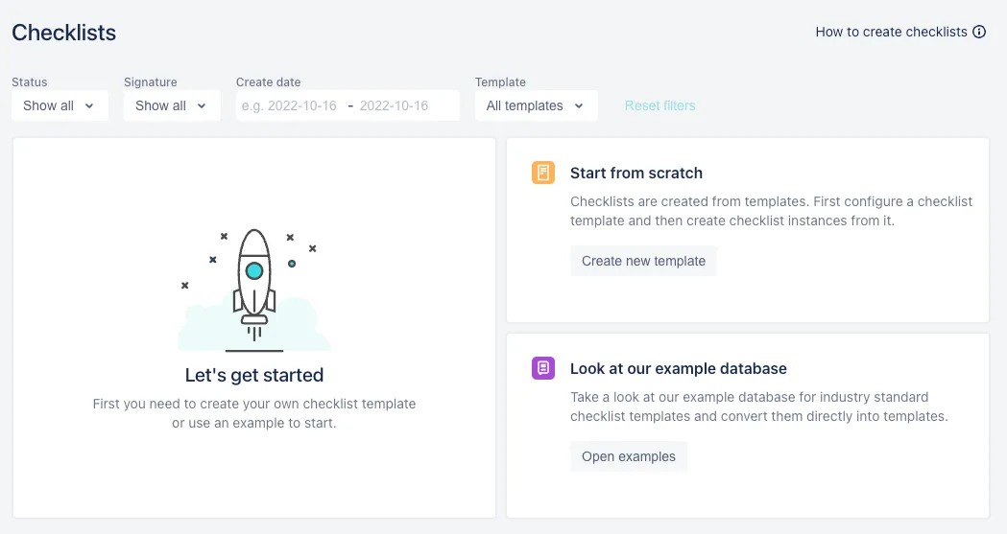Click the 'Take a look at our example' description
Viewport: 1007px width, 534px height.
[759, 406]
